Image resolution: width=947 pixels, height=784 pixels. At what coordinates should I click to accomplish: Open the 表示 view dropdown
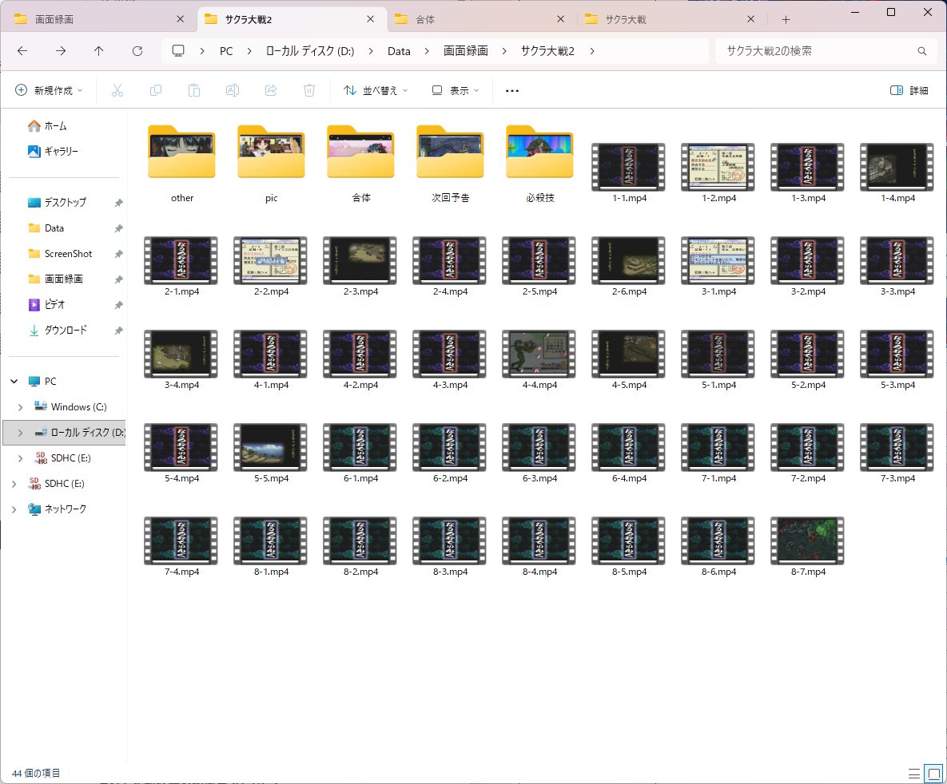456,90
